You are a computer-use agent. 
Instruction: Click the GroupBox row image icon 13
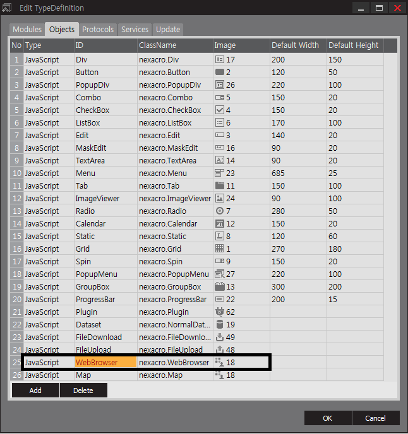220,286
